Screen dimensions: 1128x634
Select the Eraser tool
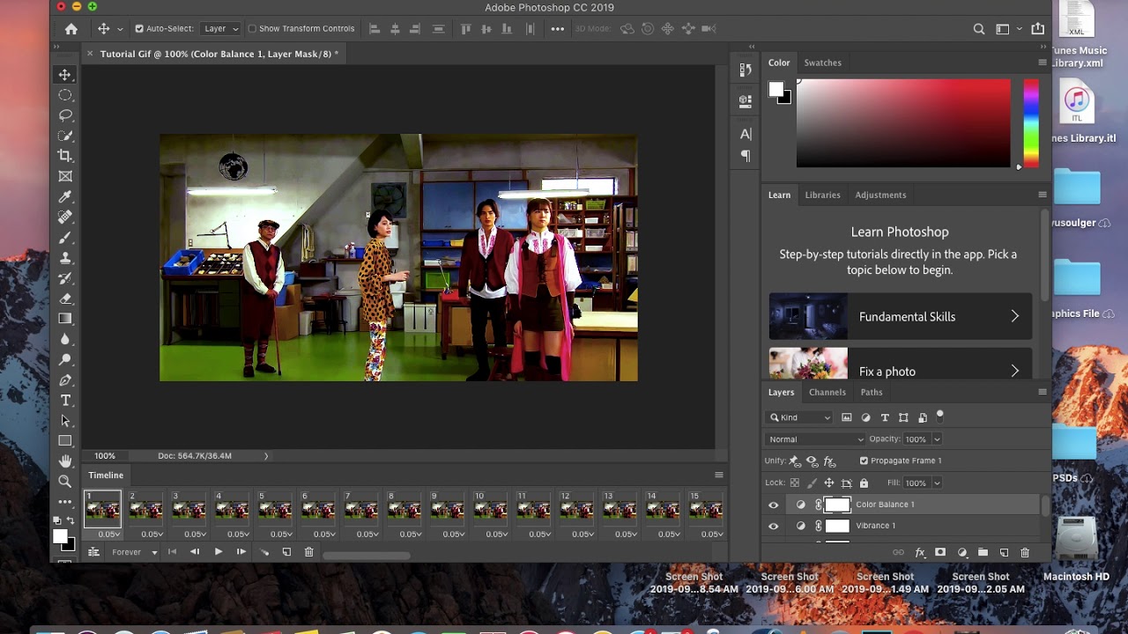pos(65,299)
